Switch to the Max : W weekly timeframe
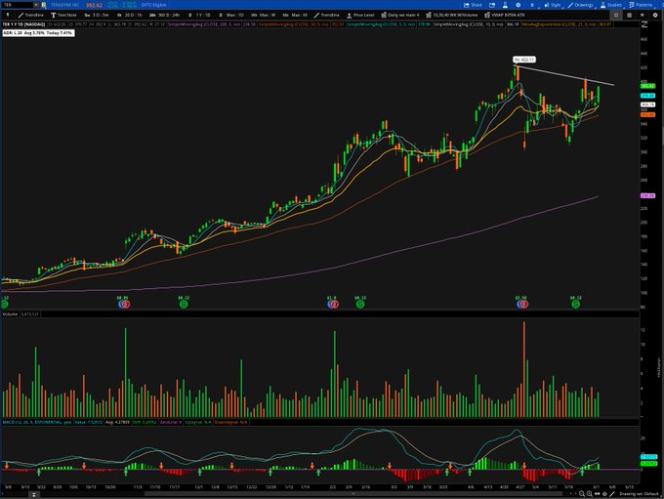This screenshot has width=664, height=499. point(263,15)
